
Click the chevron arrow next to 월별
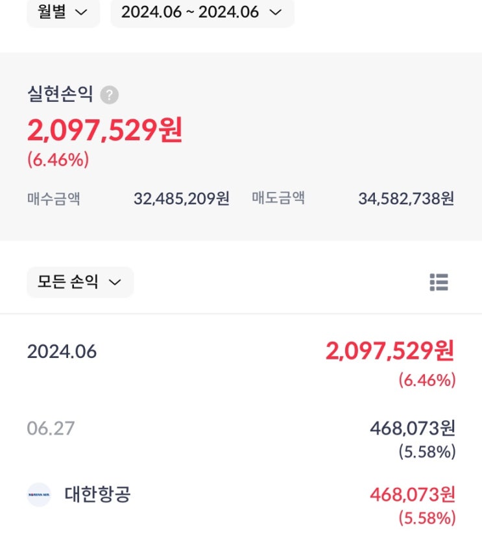coord(81,13)
